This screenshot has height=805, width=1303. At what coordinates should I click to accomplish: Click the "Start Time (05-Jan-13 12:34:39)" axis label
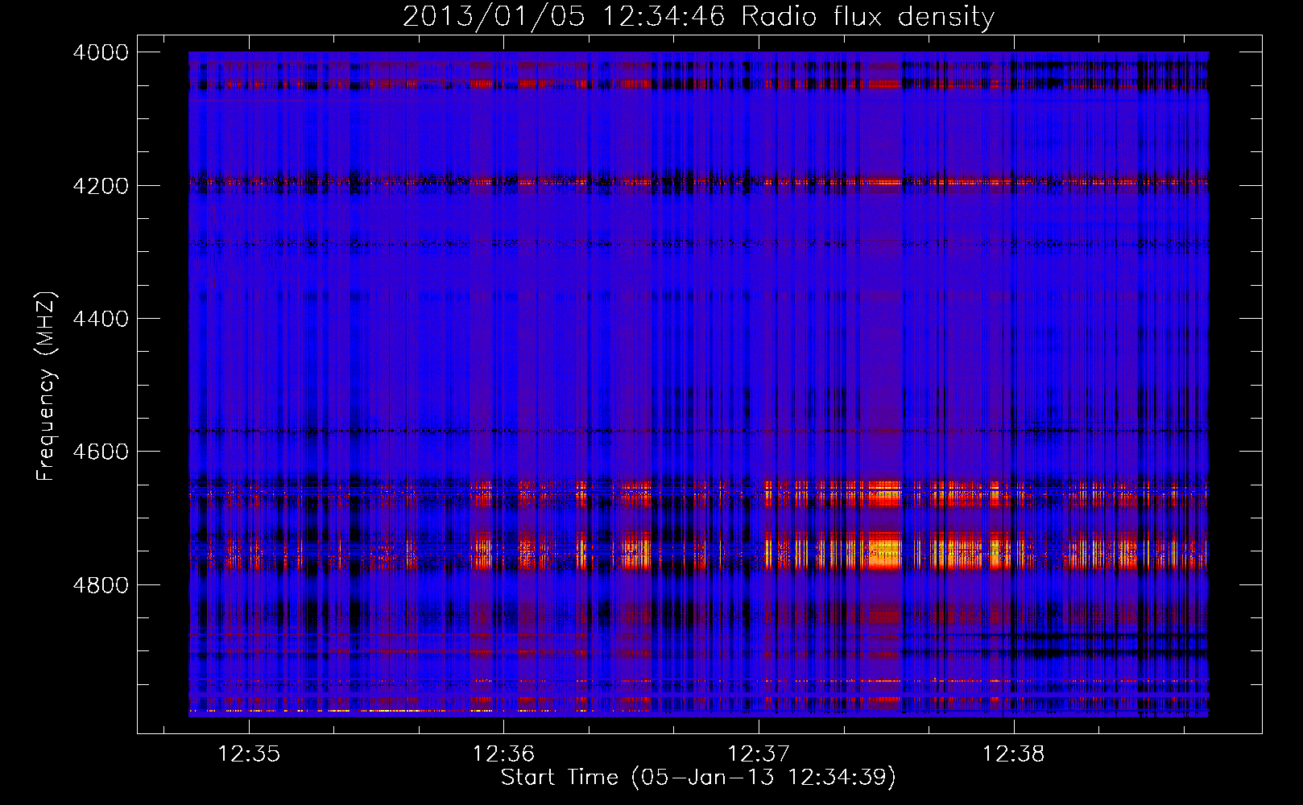pos(698,778)
